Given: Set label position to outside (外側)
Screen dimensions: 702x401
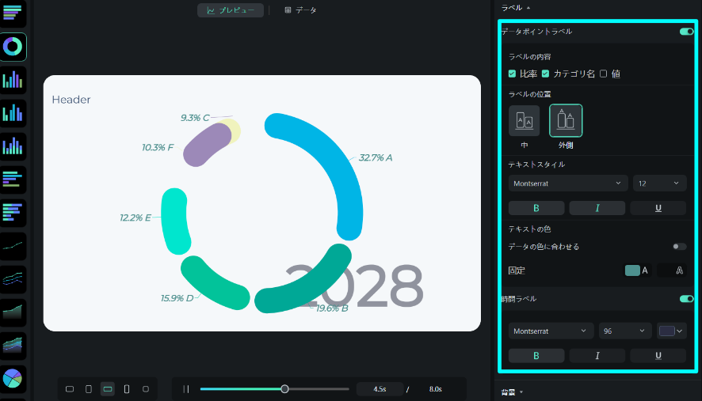Looking at the screenshot, I should click(565, 121).
